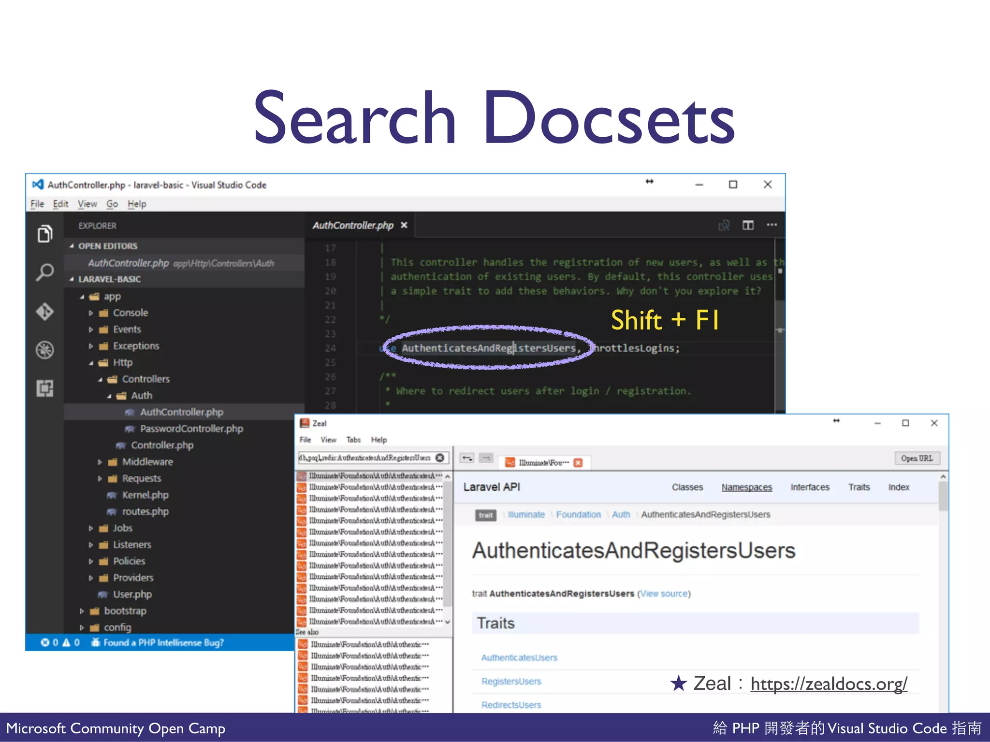The width and height of the screenshot is (990, 742).
Task: Collapse the OPEN EDITORS section
Action: pos(72,246)
